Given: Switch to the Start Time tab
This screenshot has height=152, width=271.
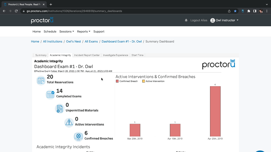Looking at the screenshot, I should [x=138, y=55].
